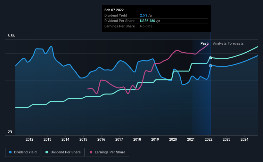Click the 2015 x-axis year label
Screen dimensions: 263x162
pos(83,139)
